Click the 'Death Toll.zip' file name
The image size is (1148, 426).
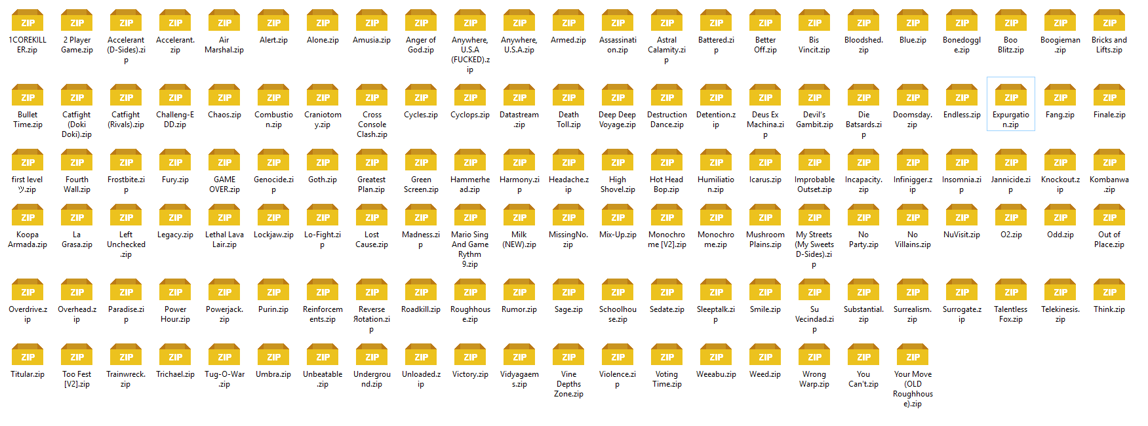click(x=568, y=119)
